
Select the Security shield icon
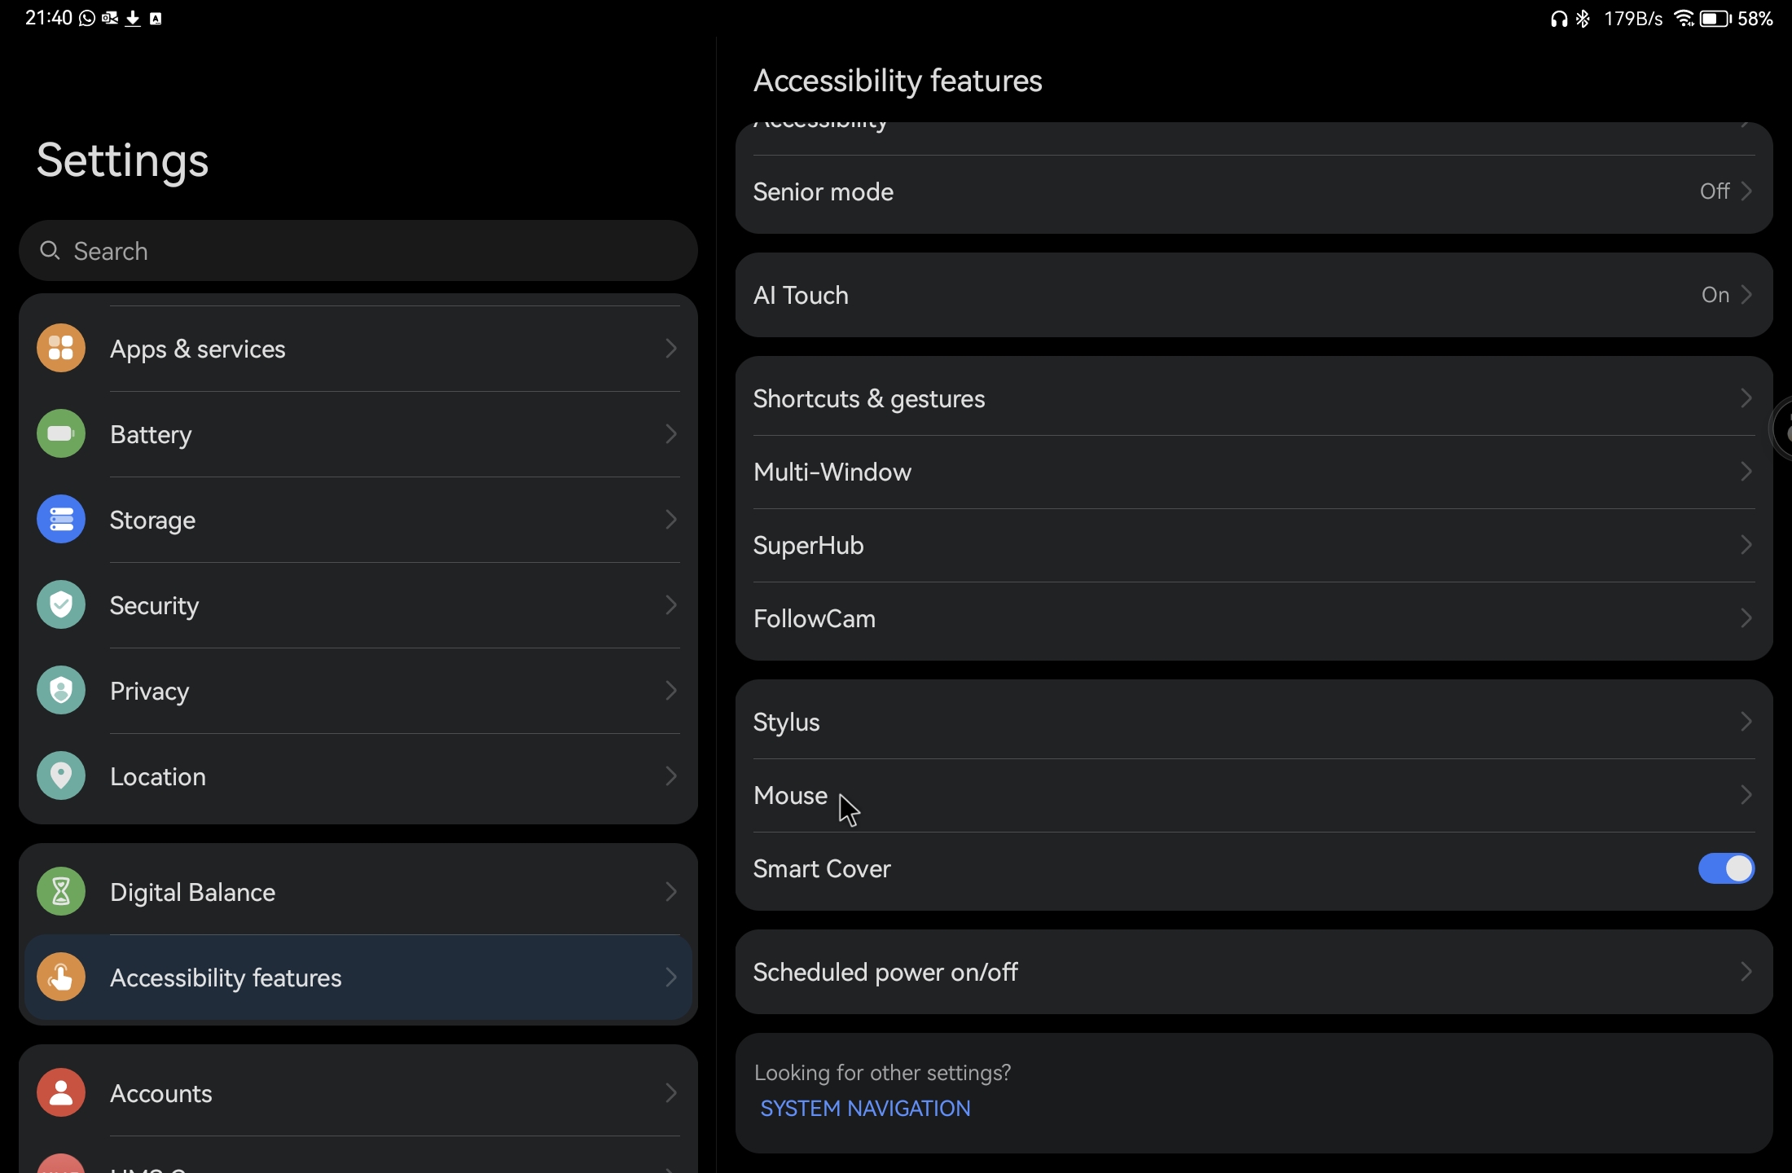point(61,605)
